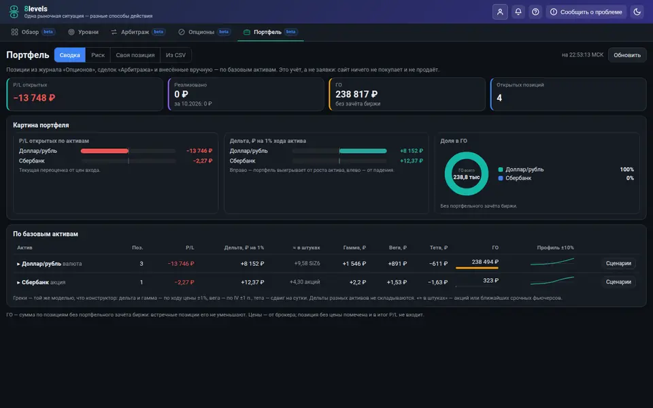Select the Портфель tab
Screen dimensions: 653x408
coord(270,32)
